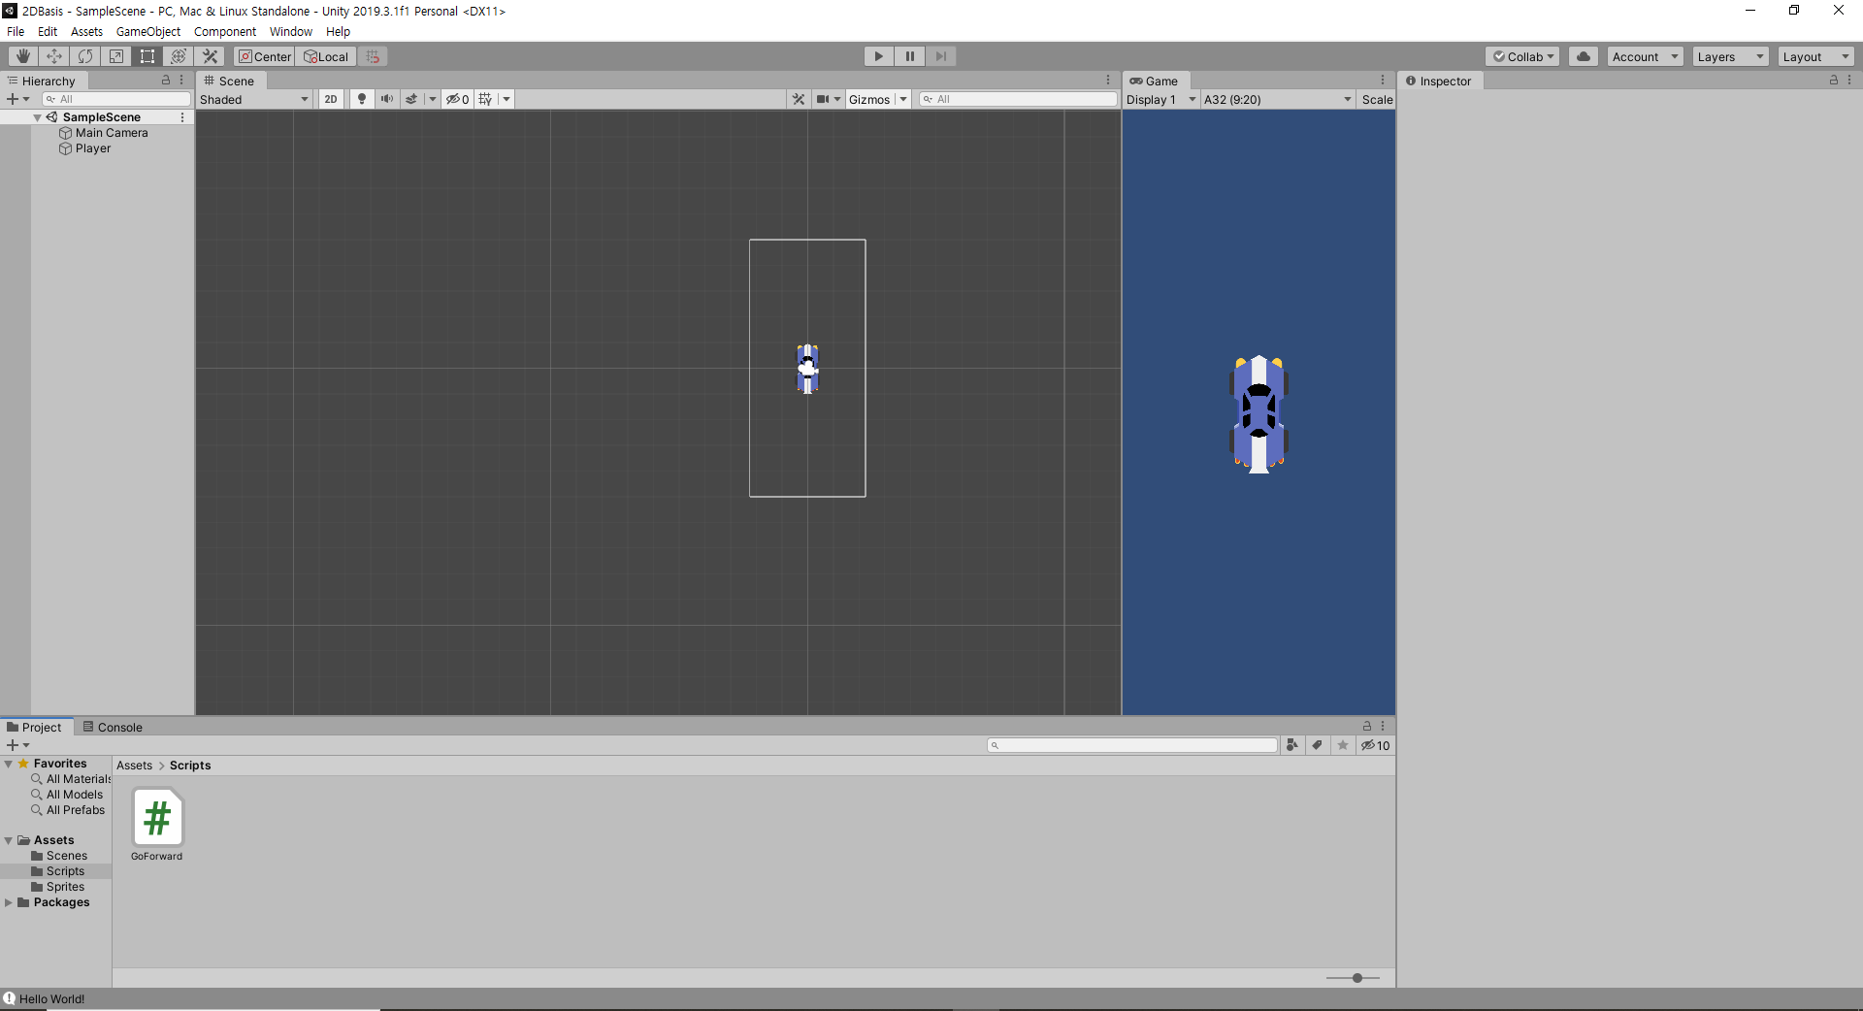
Task: Toggle scene grid visibility
Action: (x=485, y=99)
